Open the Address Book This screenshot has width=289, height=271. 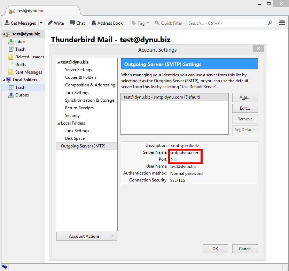[107, 23]
